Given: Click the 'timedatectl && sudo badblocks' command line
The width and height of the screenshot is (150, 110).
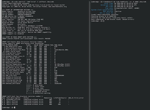Looking at the screenshot, I should [x=119, y=2].
